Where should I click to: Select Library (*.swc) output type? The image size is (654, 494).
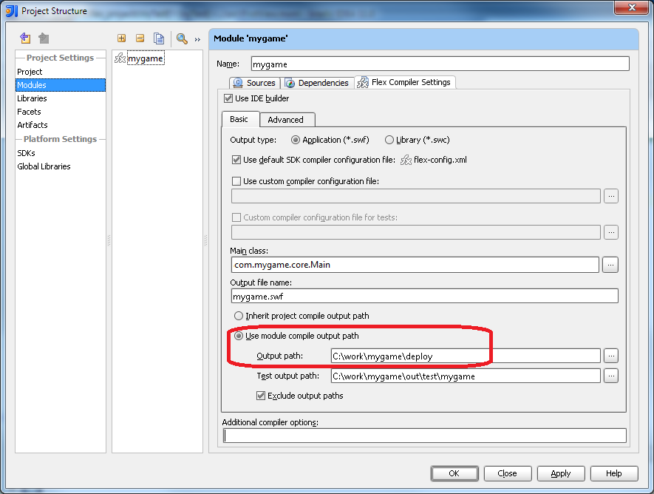[x=389, y=140]
